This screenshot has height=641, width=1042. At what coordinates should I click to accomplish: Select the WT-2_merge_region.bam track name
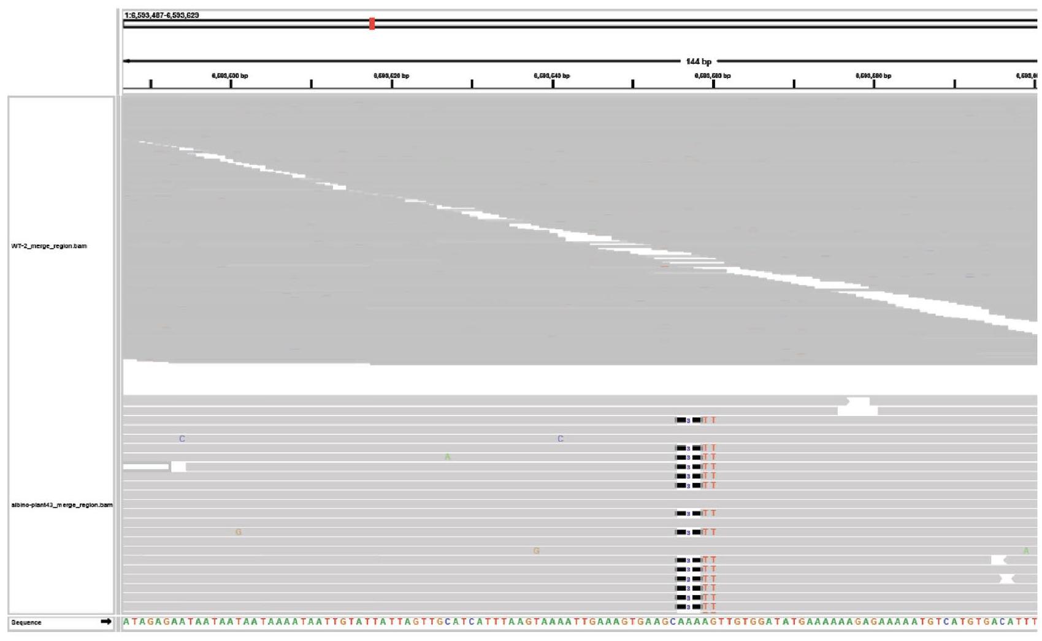coord(49,246)
